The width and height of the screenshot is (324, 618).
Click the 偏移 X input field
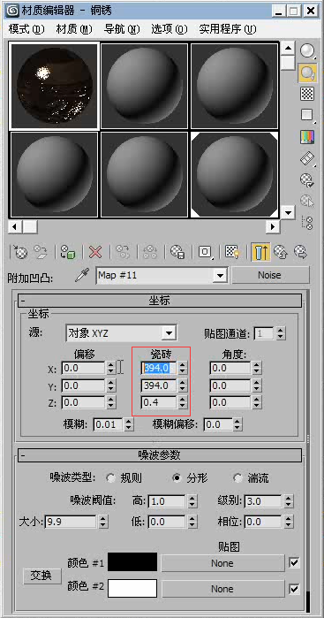(84, 368)
